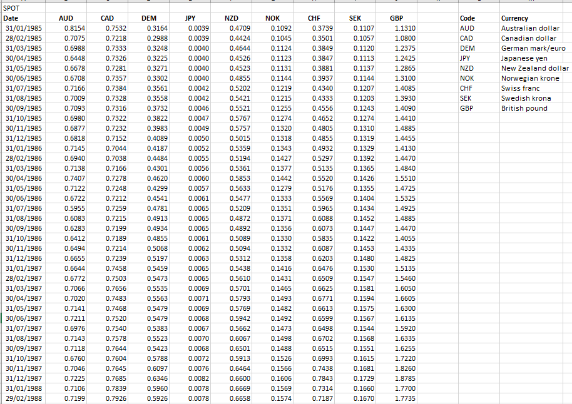This screenshot has height=404, width=572.
Task: Select the JPY column header
Action: click(x=190, y=18)
